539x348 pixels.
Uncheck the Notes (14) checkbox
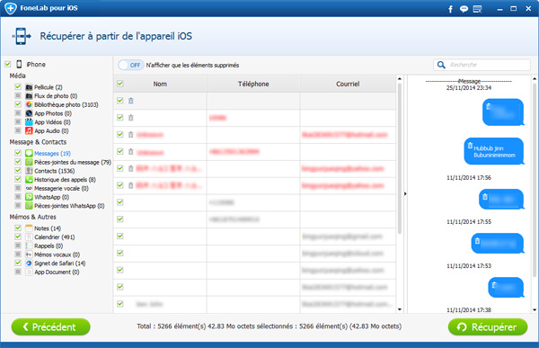pyautogui.click(x=18, y=228)
